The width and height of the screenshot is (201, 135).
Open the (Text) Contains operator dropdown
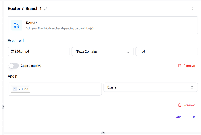point(103,51)
